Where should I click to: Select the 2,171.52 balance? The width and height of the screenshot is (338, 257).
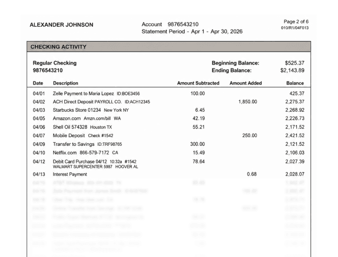tap(295, 127)
